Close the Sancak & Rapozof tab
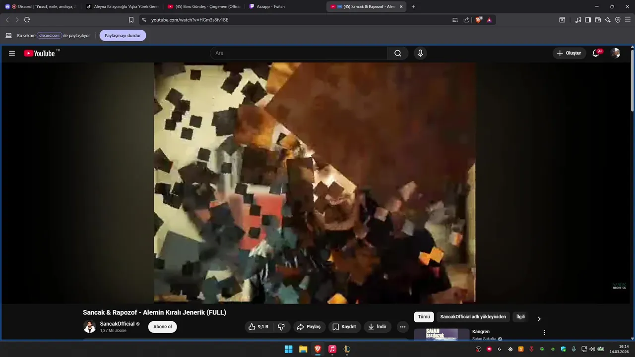 (401, 6)
